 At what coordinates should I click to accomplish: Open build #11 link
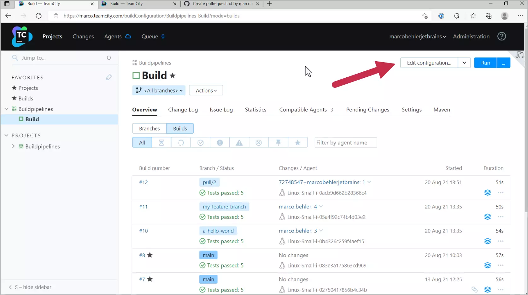[x=143, y=207]
